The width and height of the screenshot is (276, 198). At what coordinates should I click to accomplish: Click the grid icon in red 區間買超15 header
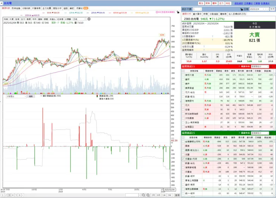271,66
